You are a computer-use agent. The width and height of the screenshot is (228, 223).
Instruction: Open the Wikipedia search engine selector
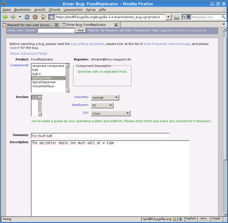186,17
